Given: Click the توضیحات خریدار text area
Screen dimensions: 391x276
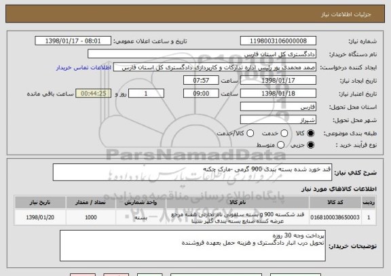Looking at the screenshot, I should point(193,245).
